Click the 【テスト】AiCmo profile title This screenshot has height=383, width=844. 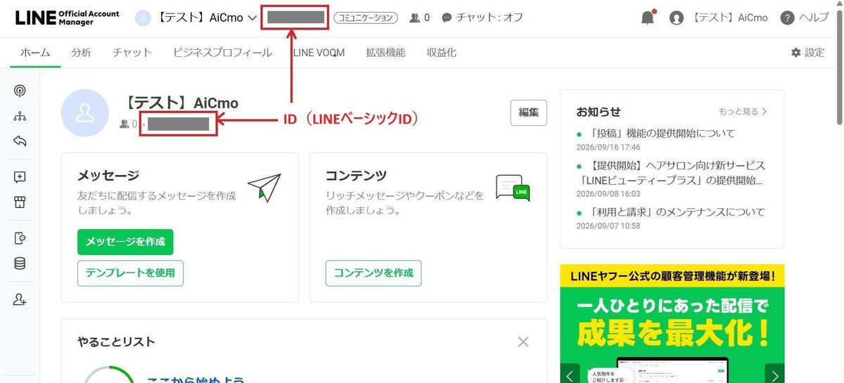(x=179, y=103)
